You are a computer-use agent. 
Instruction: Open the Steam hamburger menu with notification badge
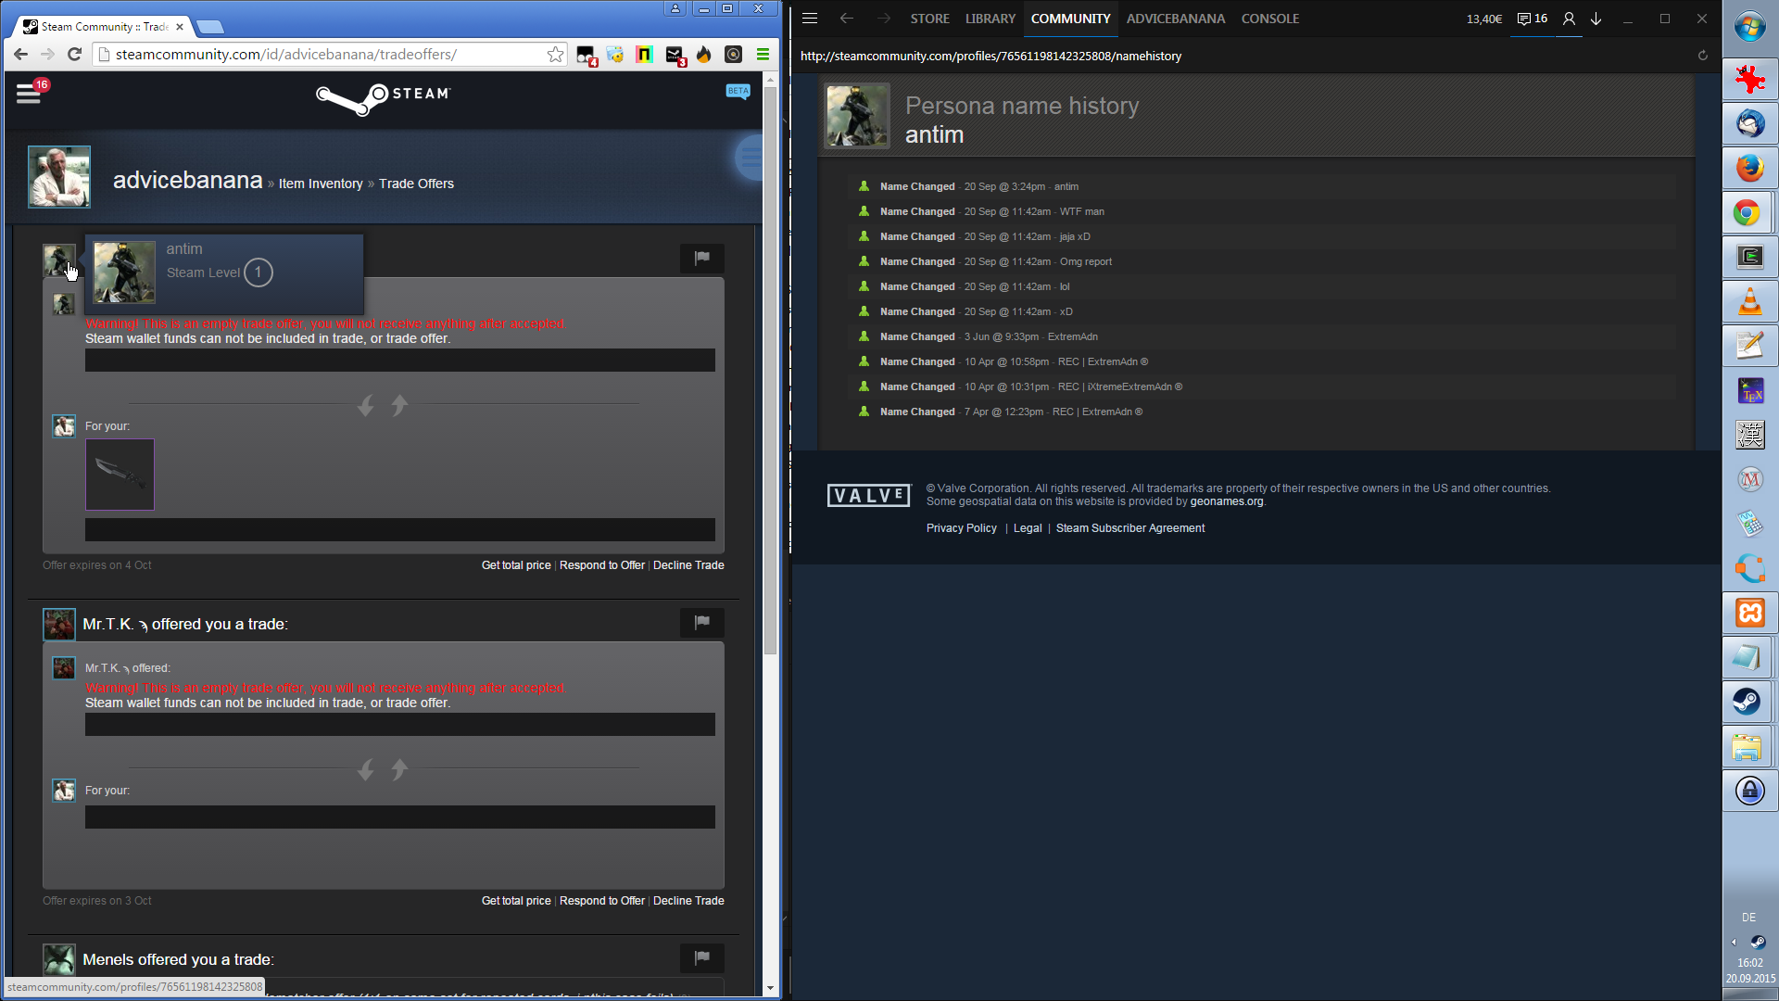pos(29,94)
